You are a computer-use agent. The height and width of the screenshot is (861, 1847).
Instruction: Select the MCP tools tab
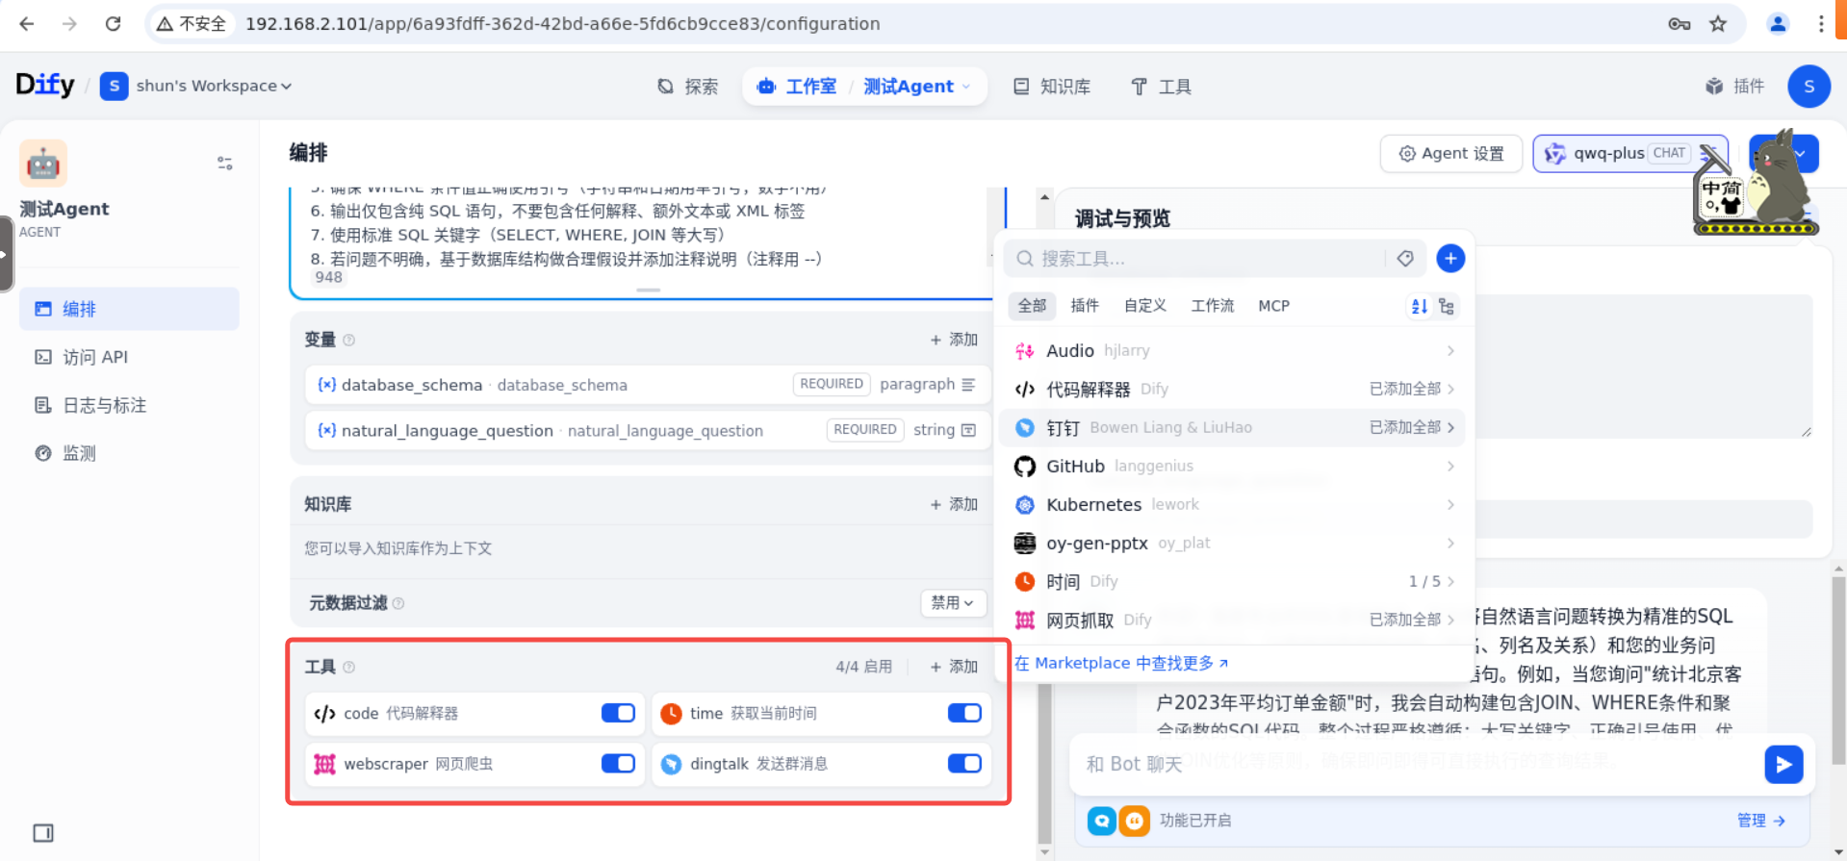pos(1273,306)
